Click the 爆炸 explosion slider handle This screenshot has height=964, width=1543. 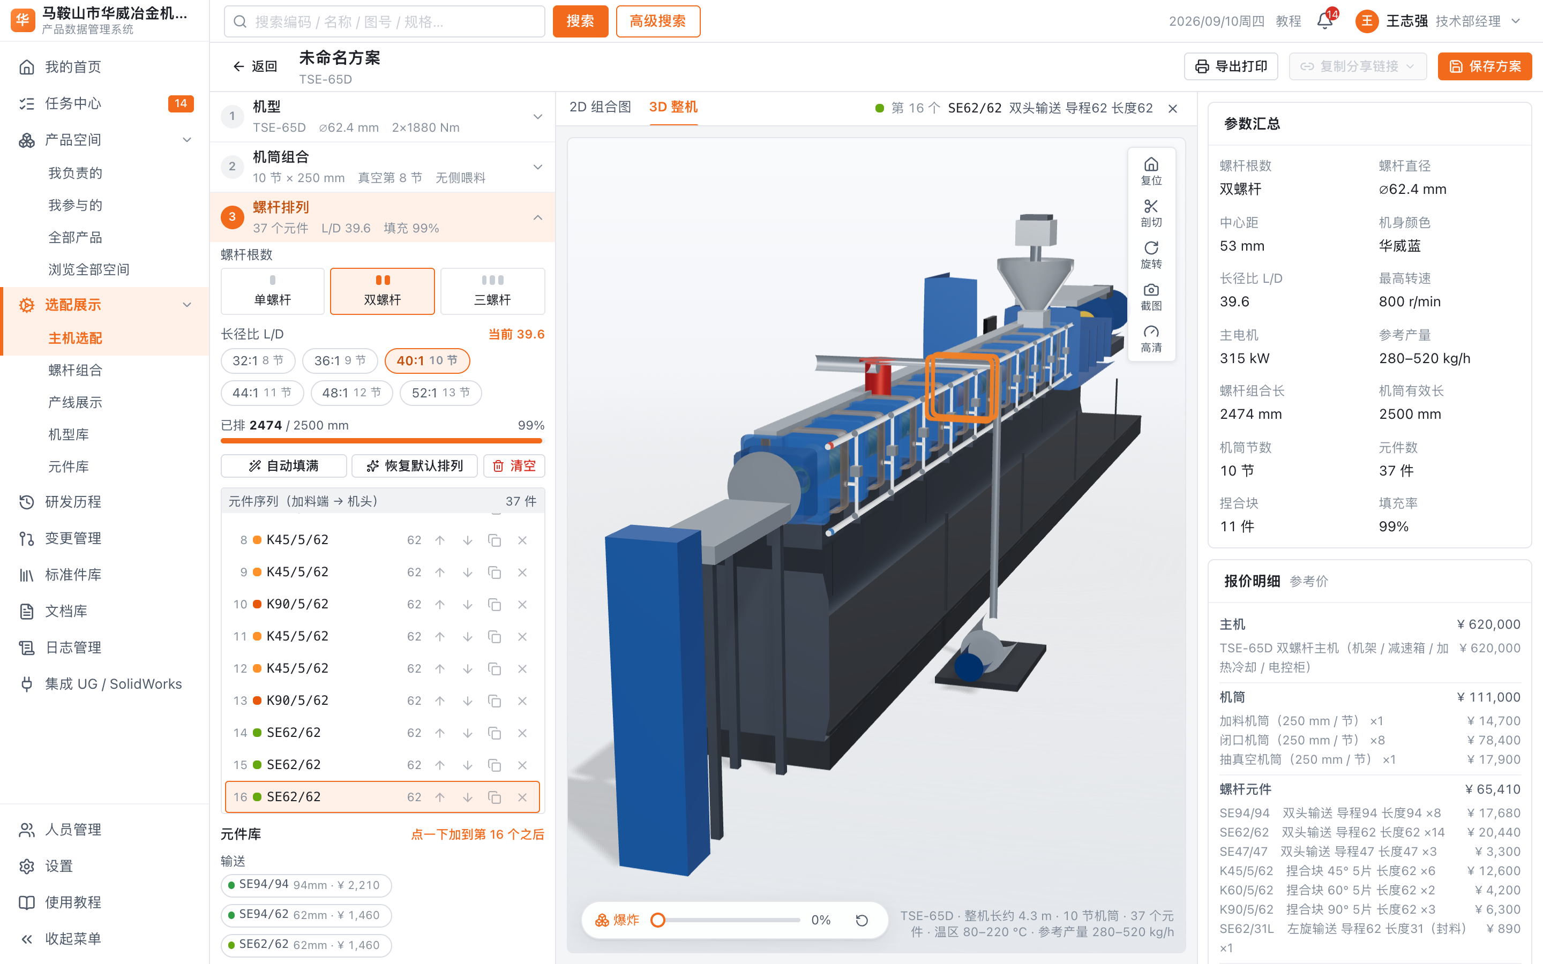[x=658, y=920]
